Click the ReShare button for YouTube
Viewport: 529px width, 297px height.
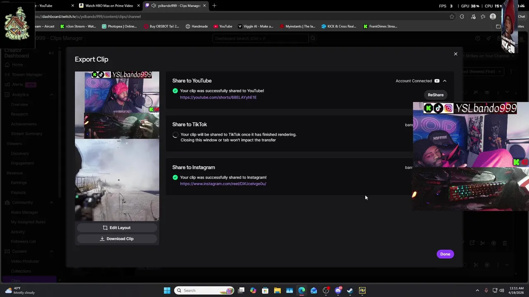436,95
